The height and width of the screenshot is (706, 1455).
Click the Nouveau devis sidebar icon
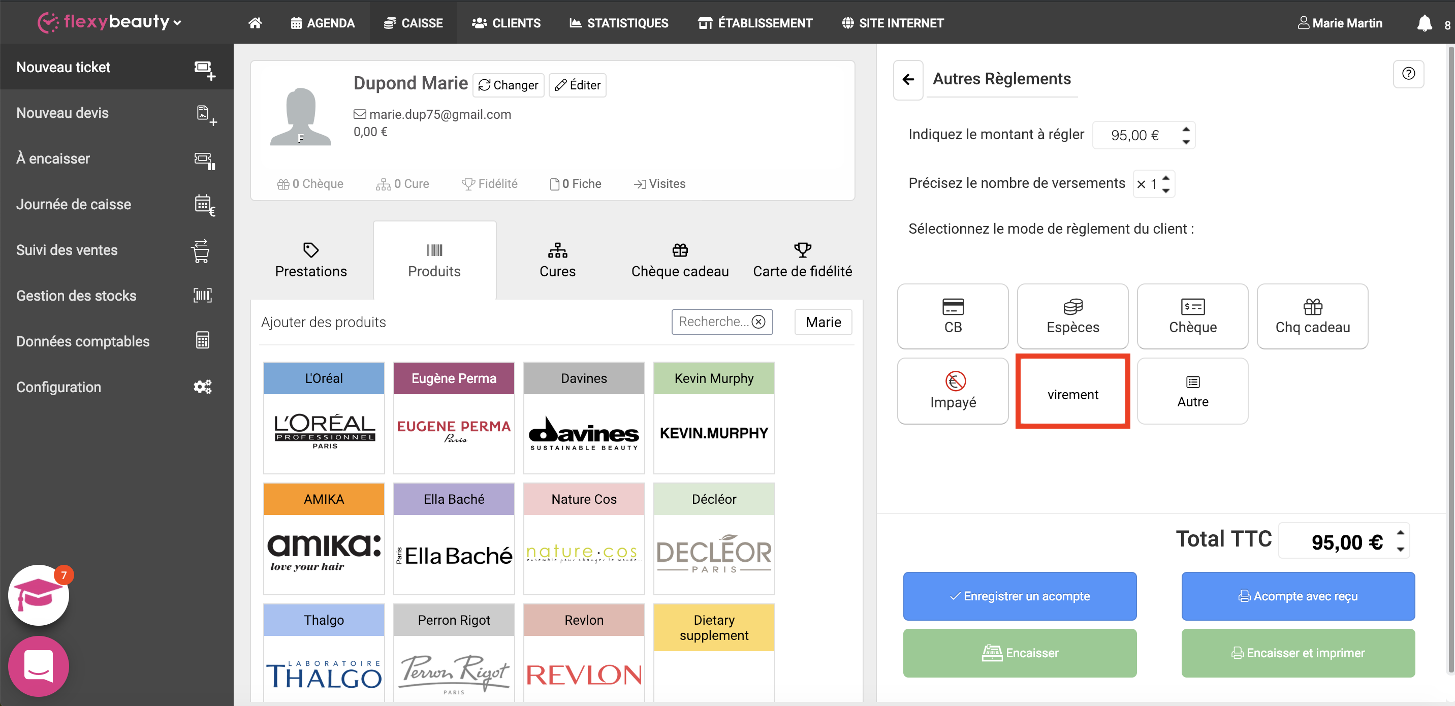click(206, 115)
